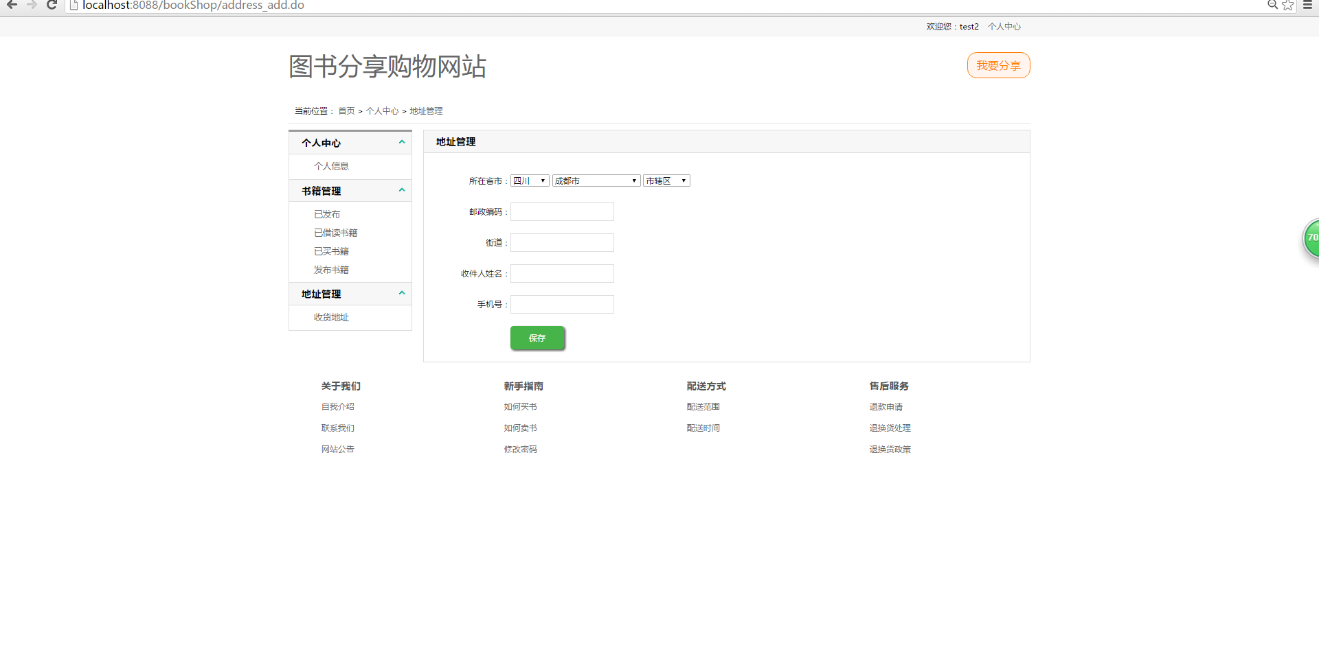Click the 收件人姓名 input field

coord(562,273)
